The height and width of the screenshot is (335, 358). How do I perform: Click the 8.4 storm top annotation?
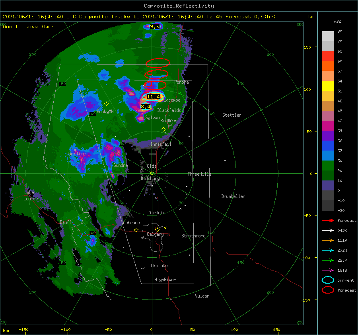point(146,107)
